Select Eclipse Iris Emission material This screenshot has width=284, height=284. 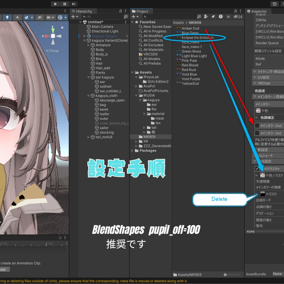197,38
